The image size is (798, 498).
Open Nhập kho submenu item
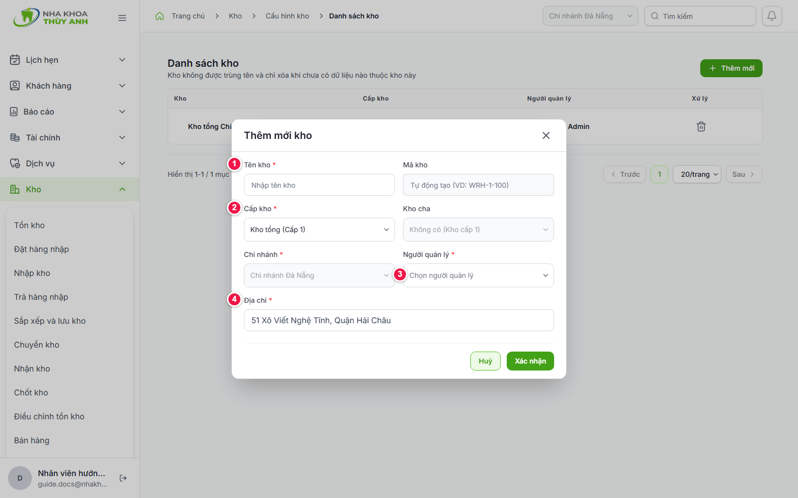(x=32, y=273)
